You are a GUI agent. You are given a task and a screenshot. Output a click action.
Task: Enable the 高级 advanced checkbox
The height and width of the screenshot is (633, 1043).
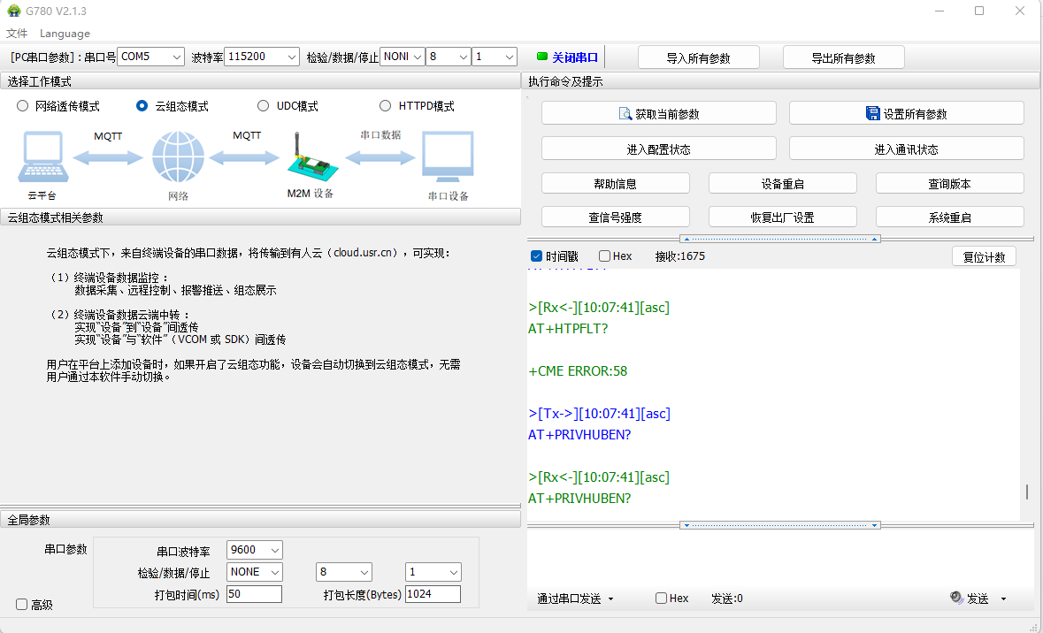(x=22, y=605)
